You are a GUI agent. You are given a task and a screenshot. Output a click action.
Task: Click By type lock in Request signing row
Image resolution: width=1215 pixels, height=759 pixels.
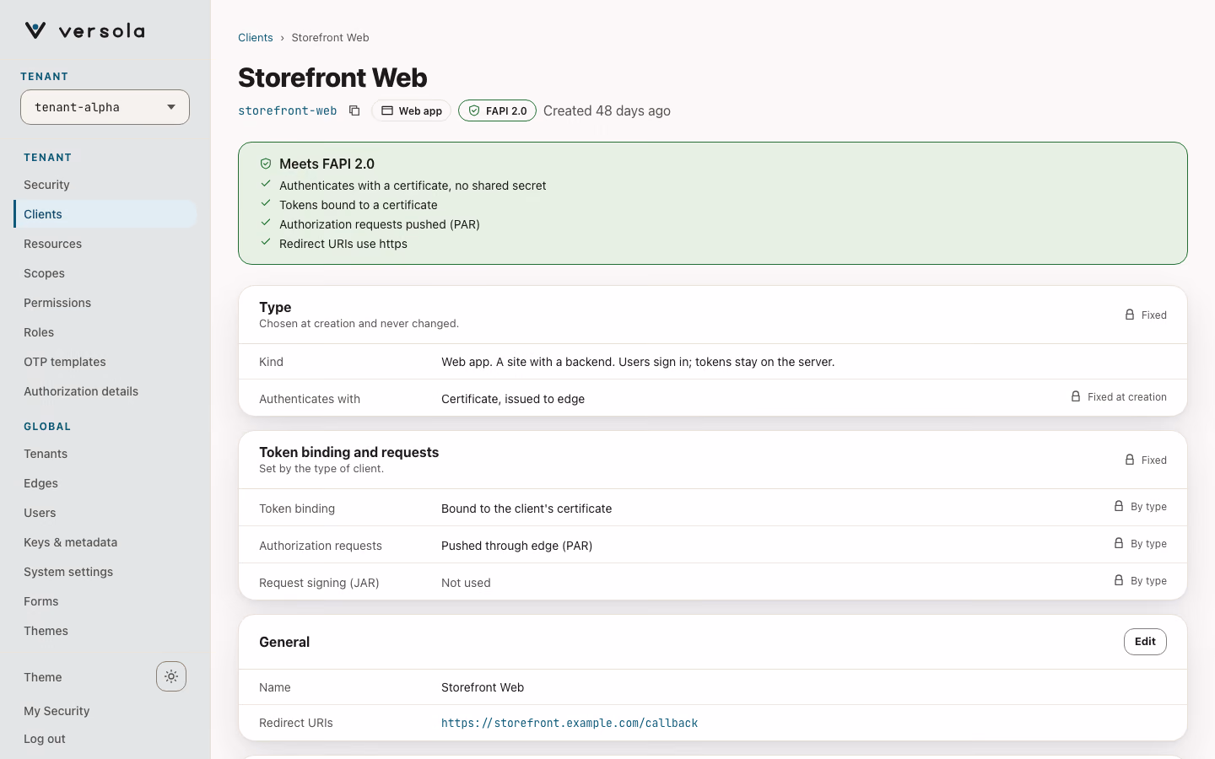pos(1119,580)
